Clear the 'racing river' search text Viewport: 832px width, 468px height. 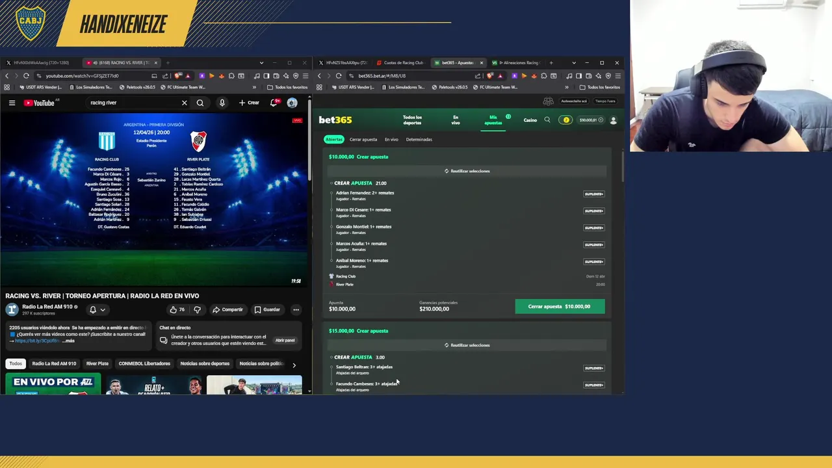184,103
